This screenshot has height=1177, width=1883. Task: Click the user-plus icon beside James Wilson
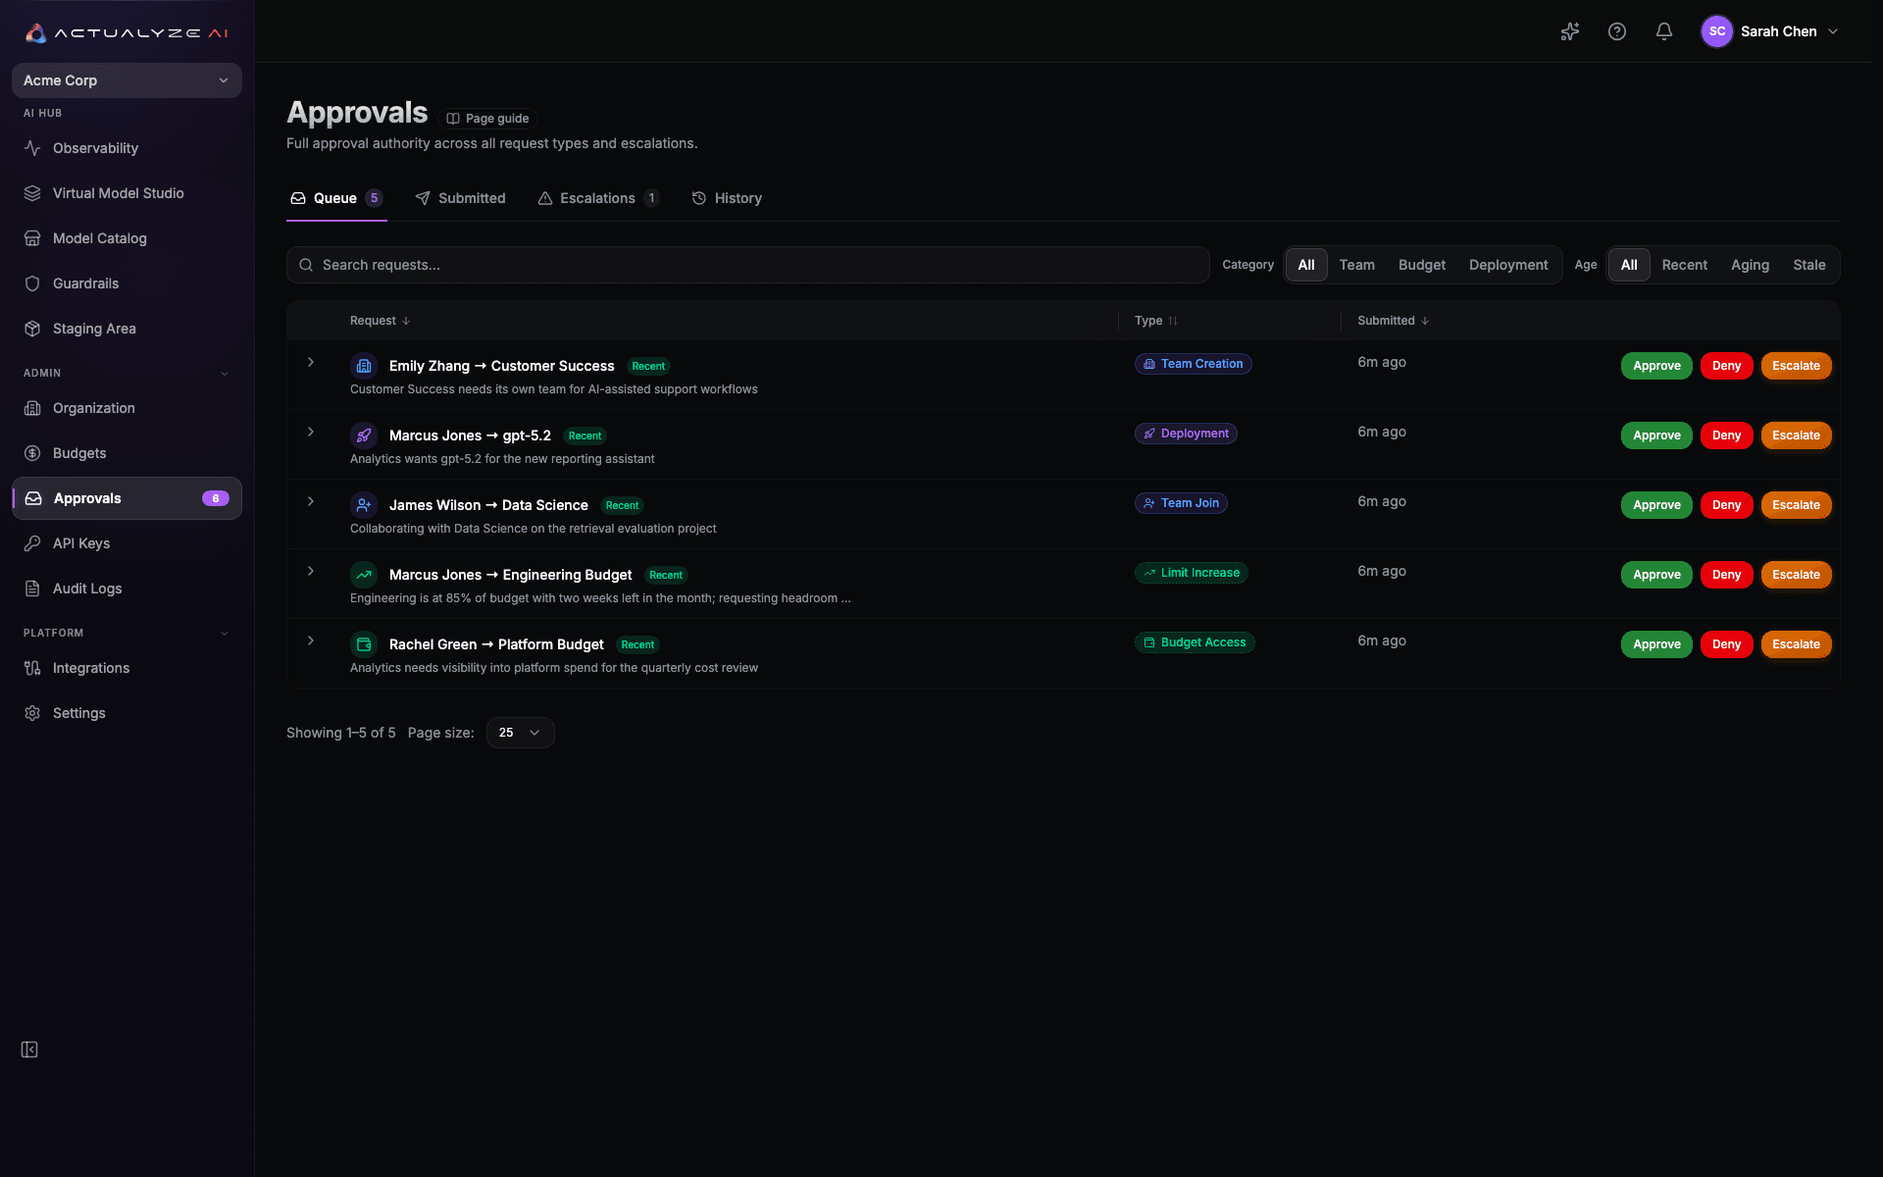pos(364,505)
